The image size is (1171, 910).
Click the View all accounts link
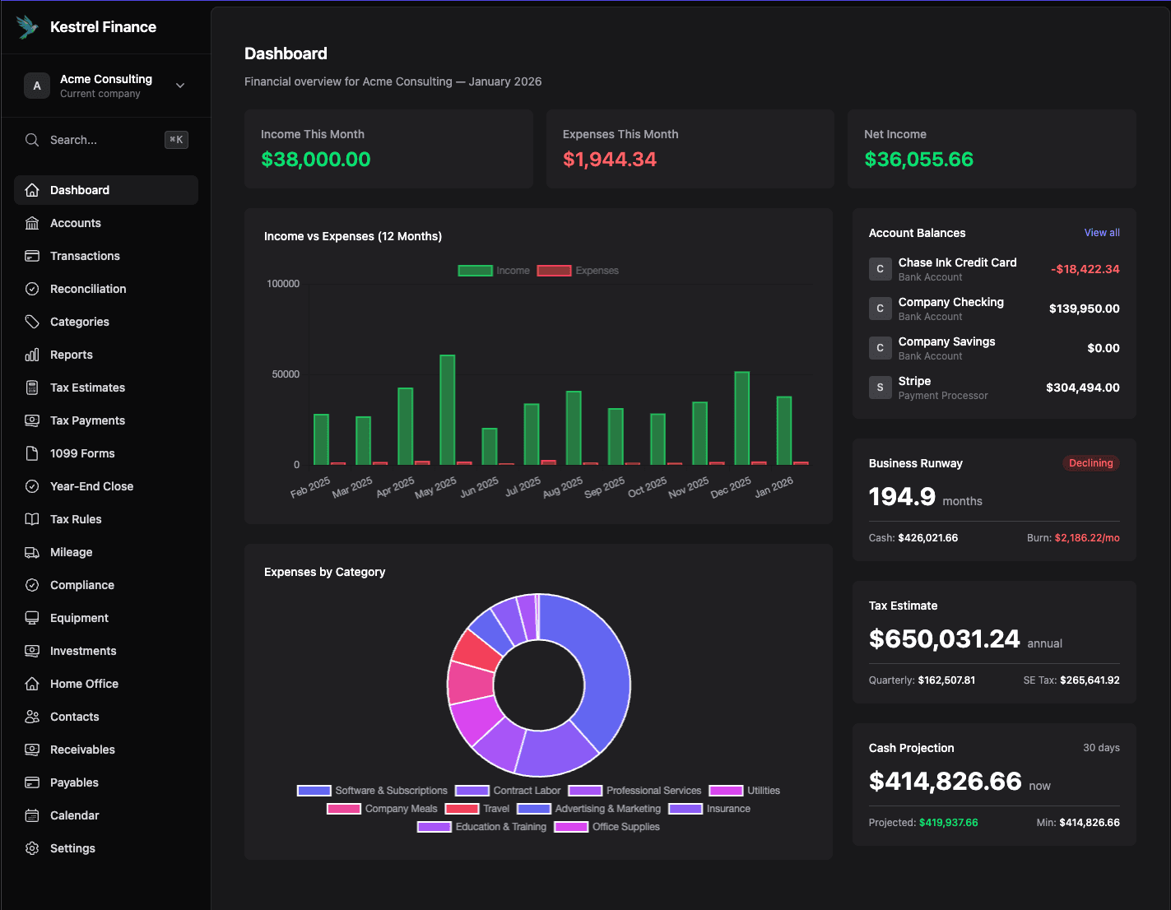[x=1102, y=232]
